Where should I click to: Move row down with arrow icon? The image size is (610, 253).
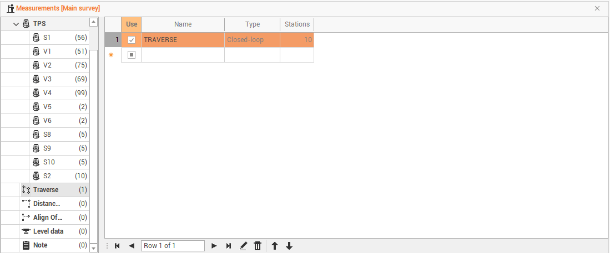pos(289,246)
